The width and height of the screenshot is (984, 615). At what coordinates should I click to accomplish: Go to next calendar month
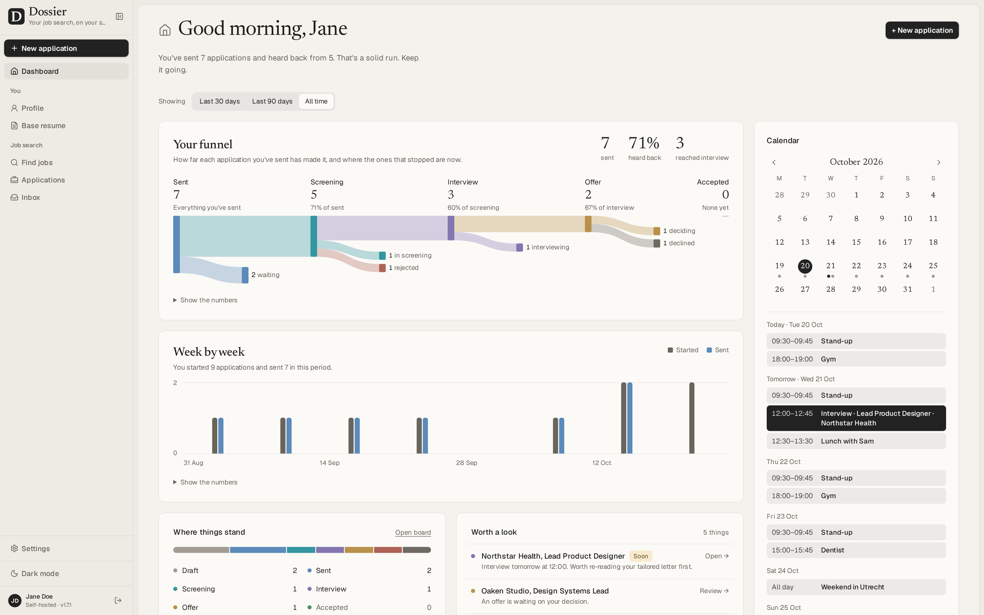[x=939, y=162]
